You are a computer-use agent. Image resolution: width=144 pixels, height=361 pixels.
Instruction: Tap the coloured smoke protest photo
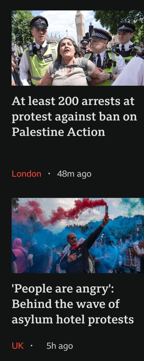(78, 236)
